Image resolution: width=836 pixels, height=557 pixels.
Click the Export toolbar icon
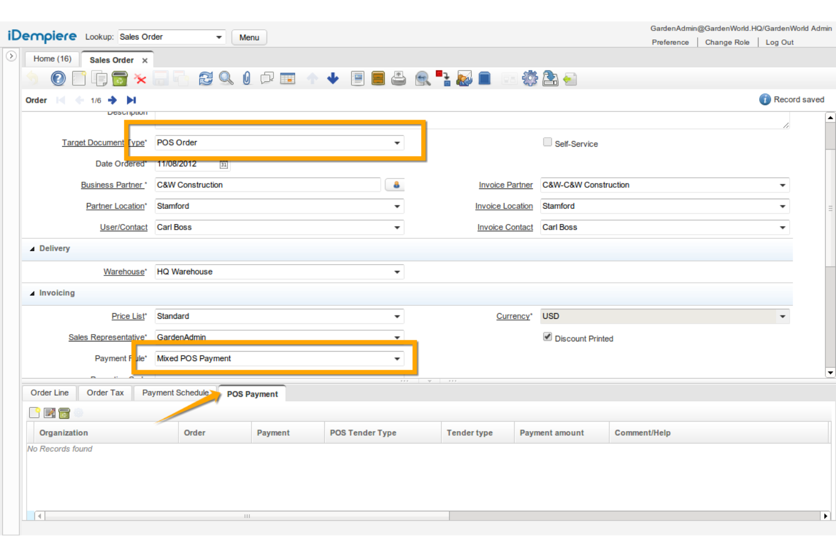point(550,78)
